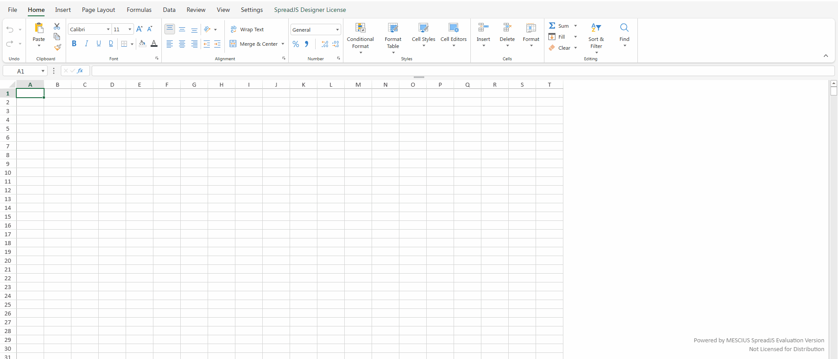Click the Sum sigma icon
Screen dimensions: 838x359
(x=552, y=26)
